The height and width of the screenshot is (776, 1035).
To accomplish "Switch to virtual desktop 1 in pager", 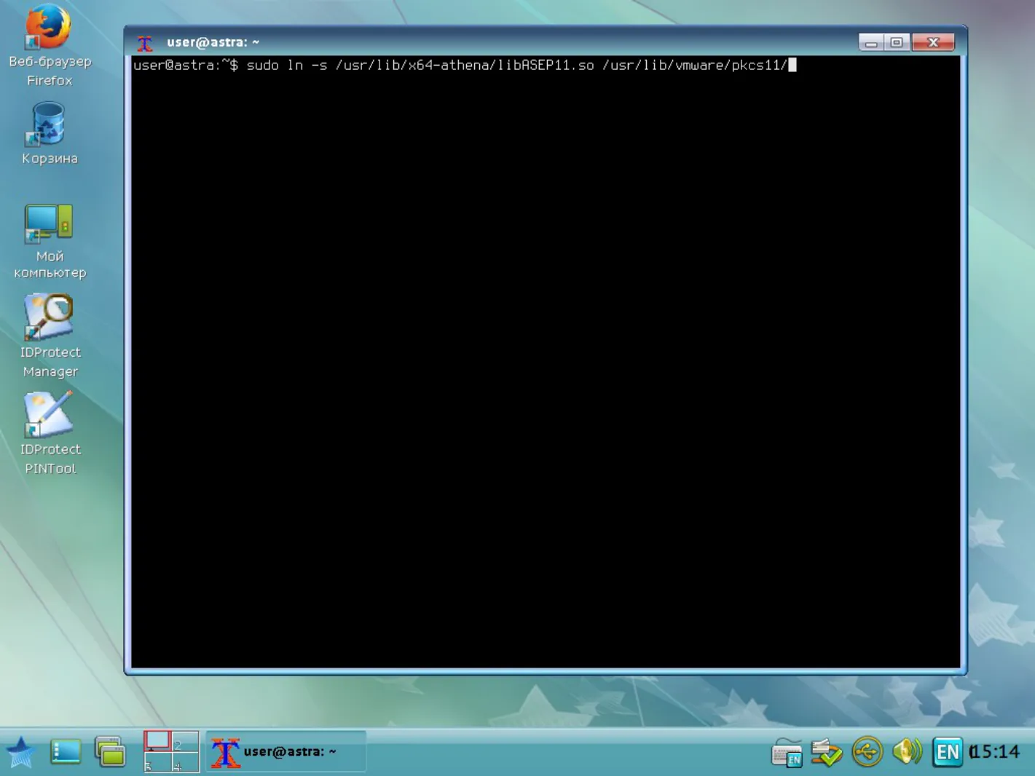I will (157, 741).
